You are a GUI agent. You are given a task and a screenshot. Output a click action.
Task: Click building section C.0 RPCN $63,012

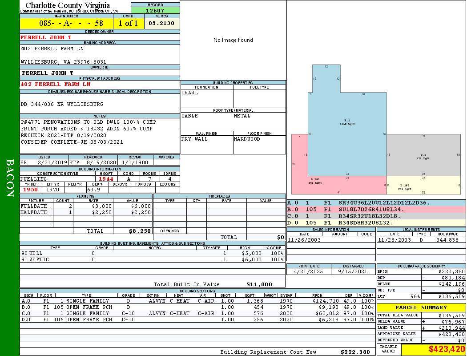[327, 313]
